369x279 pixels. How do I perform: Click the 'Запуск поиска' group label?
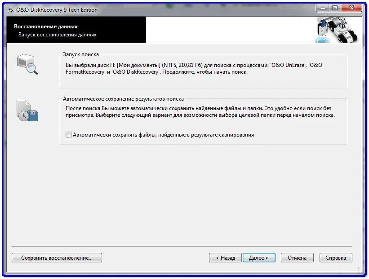click(81, 54)
